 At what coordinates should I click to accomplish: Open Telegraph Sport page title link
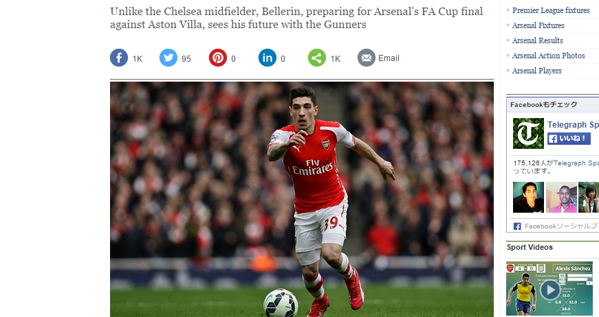pos(573,125)
